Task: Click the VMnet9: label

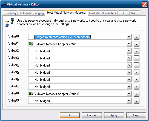Action: pyautogui.click(x=14, y=100)
